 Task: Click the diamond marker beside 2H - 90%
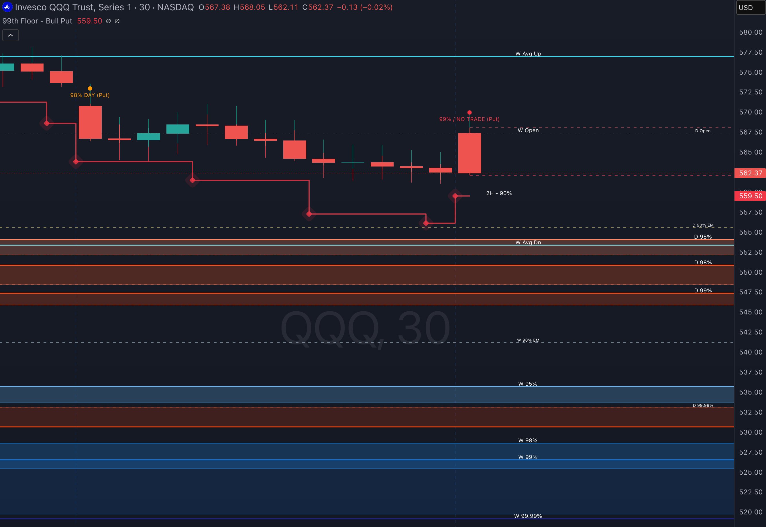(x=455, y=196)
